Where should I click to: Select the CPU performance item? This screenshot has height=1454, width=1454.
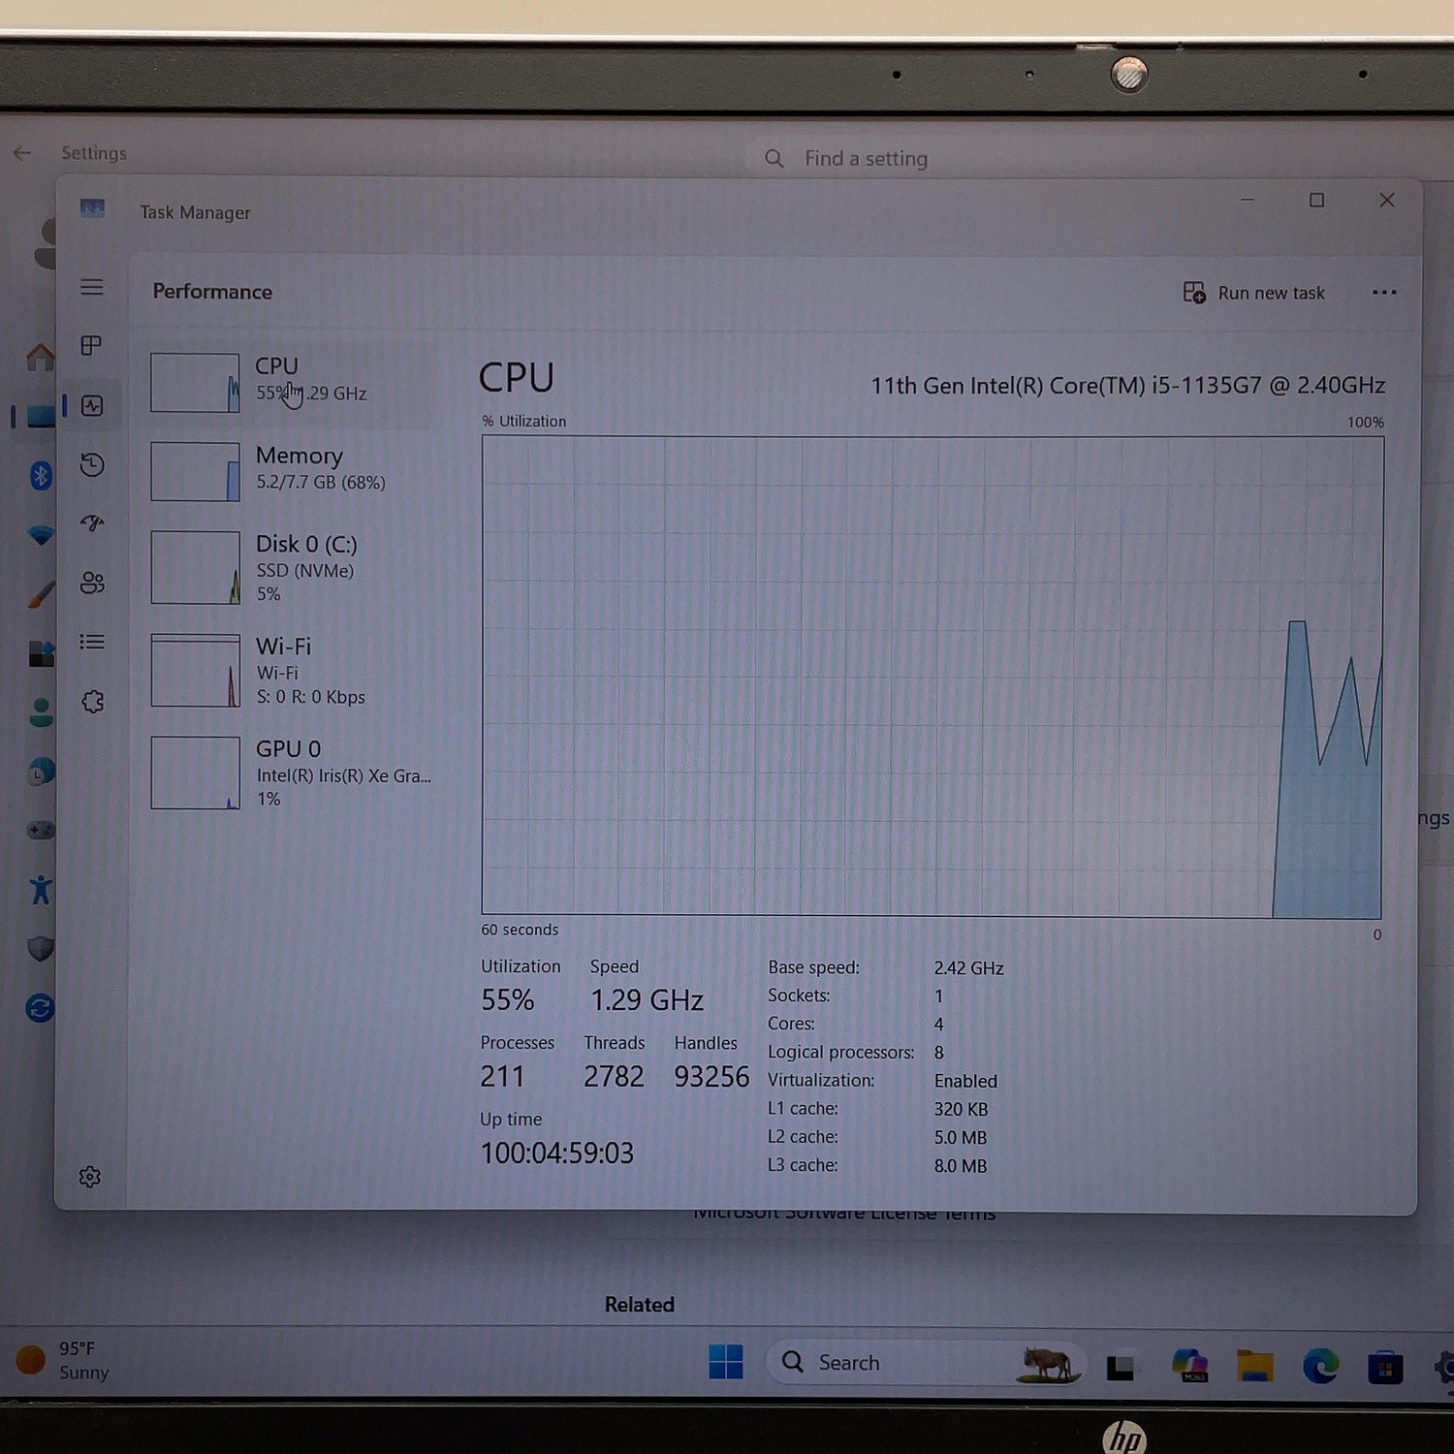[291, 383]
